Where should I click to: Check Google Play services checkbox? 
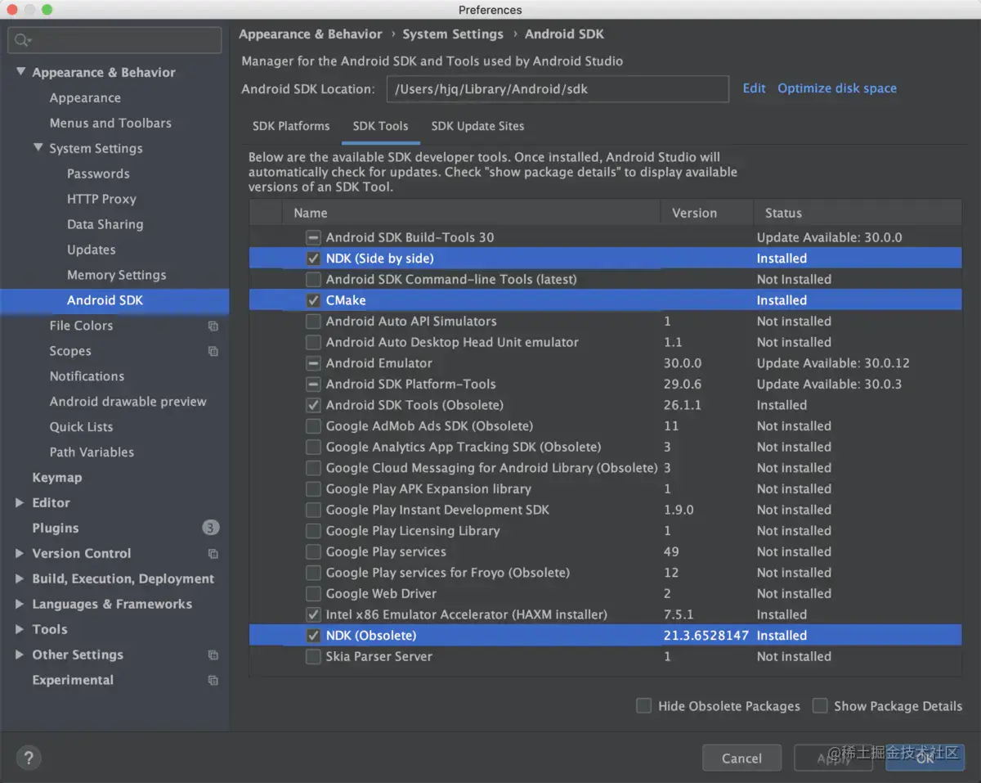coord(313,551)
